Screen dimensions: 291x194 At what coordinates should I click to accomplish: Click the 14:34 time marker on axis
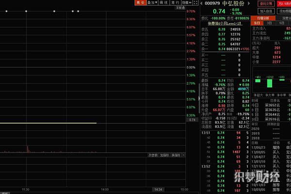(158, 189)
